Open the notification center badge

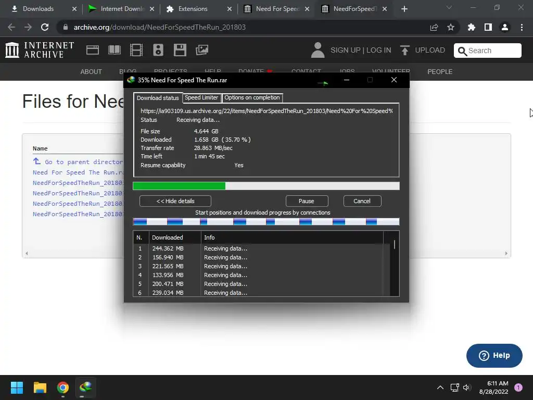pyautogui.click(x=518, y=387)
